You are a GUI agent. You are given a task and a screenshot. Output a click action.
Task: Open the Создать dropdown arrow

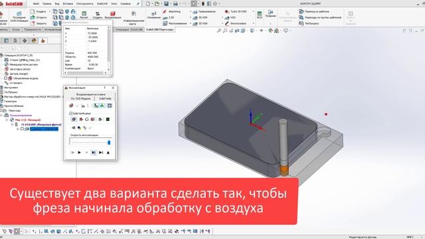(50, 11)
